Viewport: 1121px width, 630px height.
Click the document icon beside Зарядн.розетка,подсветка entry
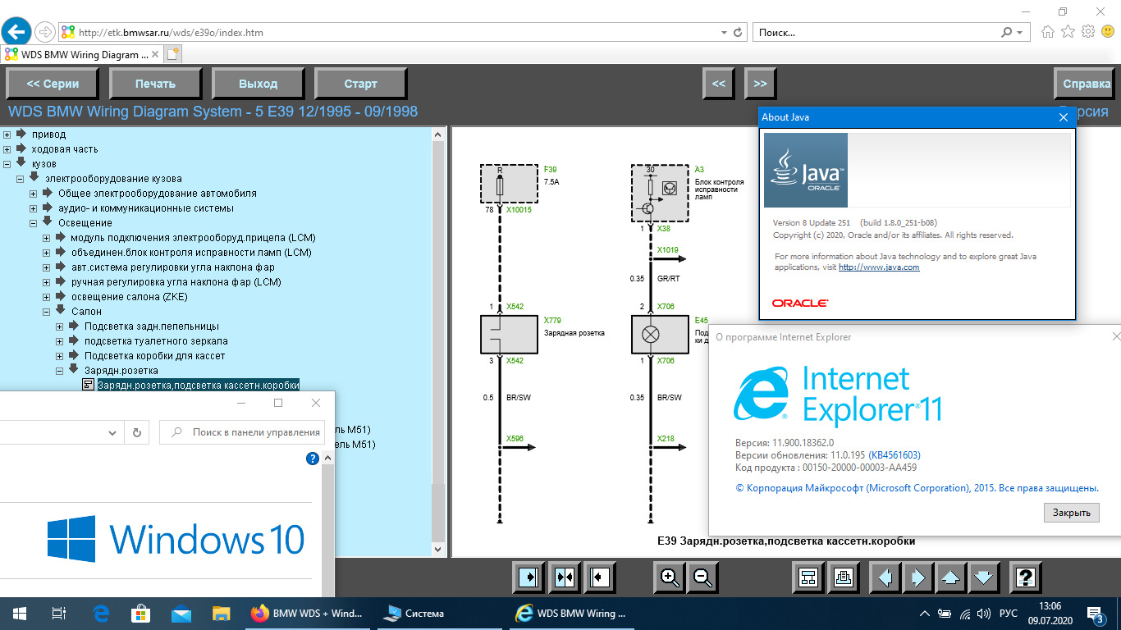[x=88, y=385]
